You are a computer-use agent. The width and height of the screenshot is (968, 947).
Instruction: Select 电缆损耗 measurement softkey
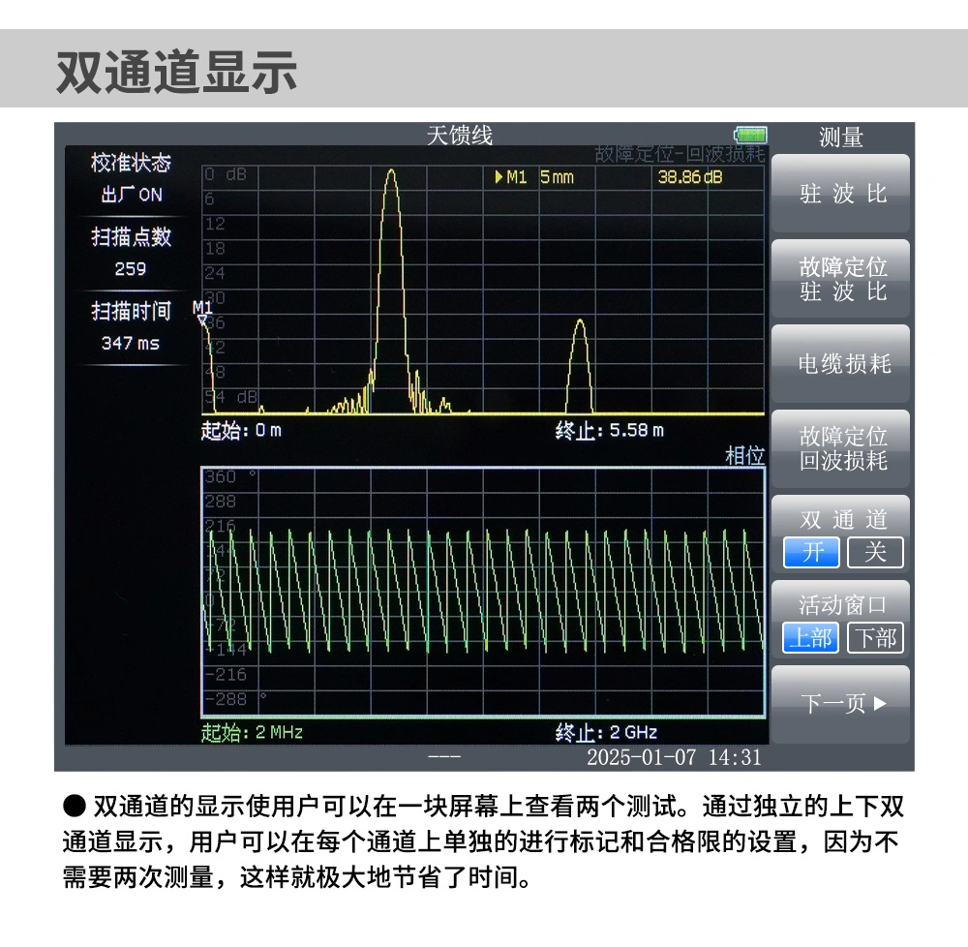[x=840, y=363]
